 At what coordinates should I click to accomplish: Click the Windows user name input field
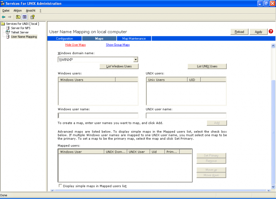point(98,116)
